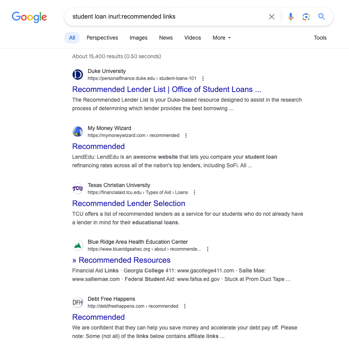
Task: Click the My Money Wizard favicon
Action: (78, 131)
